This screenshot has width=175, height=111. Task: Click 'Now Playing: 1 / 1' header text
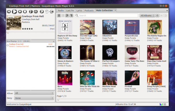pos(18,41)
